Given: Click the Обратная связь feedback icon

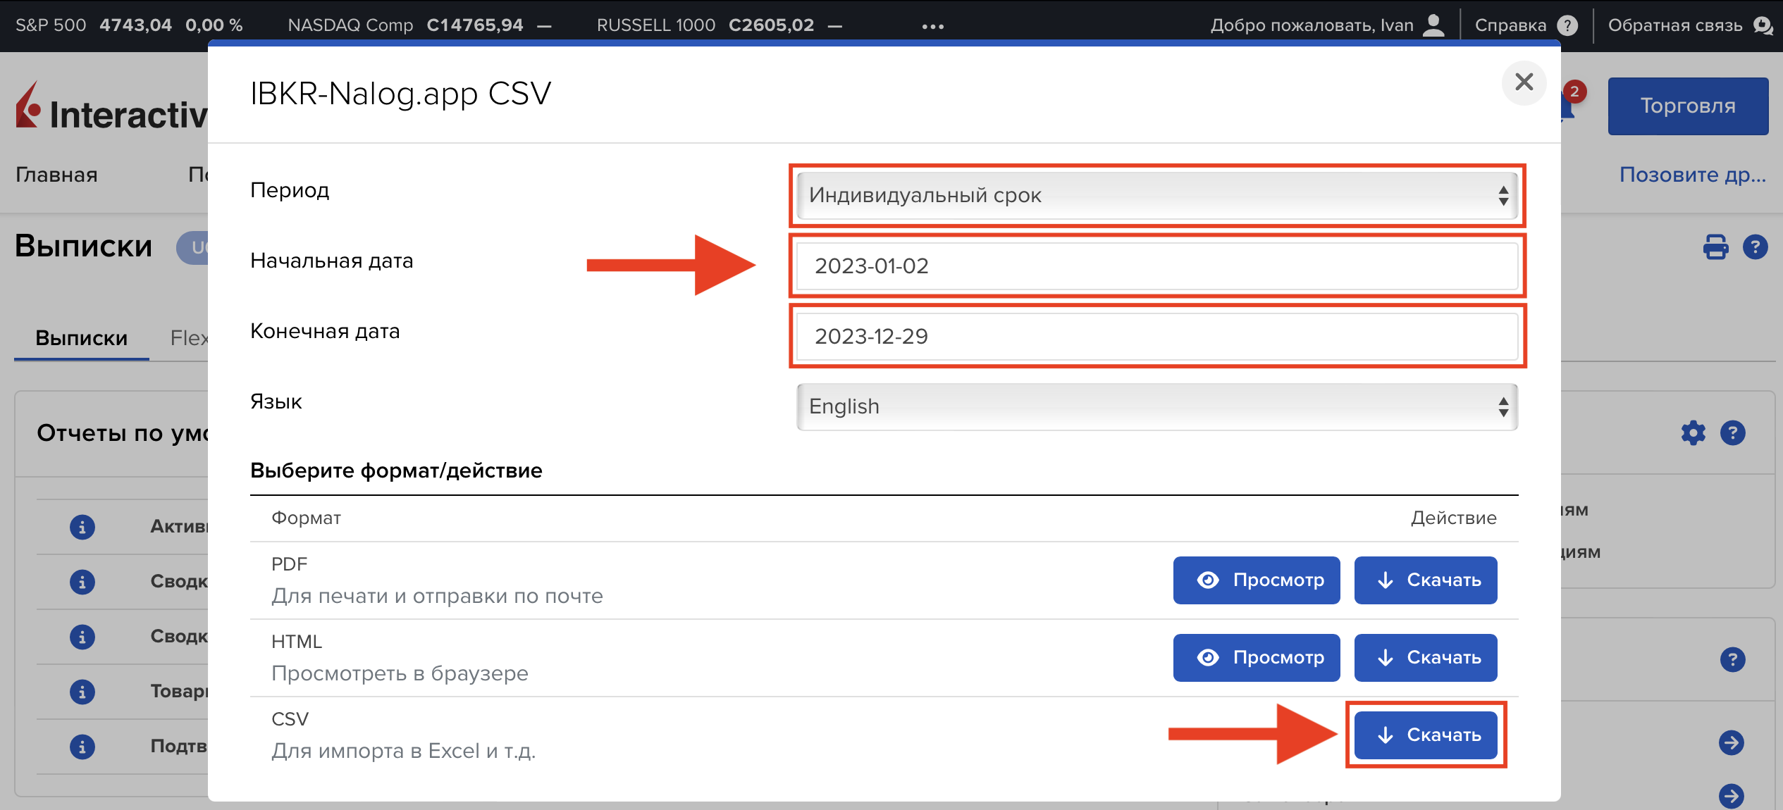Looking at the screenshot, I should tap(1763, 25).
